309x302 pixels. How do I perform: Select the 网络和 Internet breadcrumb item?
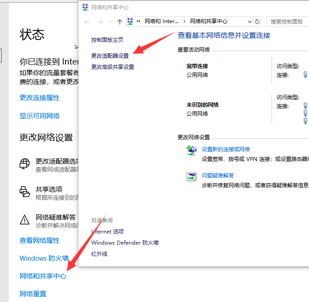pos(161,21)
